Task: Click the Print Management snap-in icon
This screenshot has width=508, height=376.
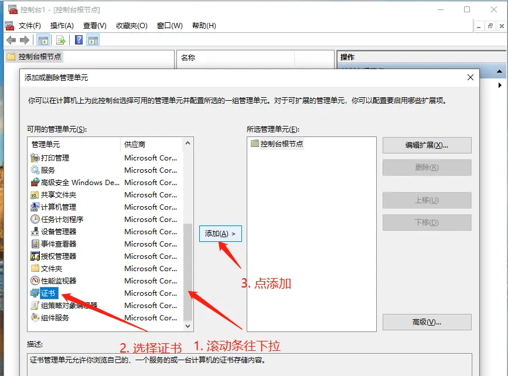Action: (35, 158)
